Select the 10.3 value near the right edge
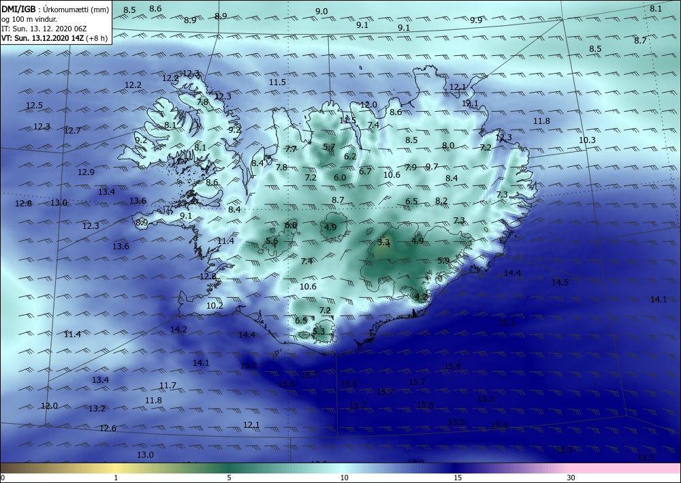 point(587,140)
